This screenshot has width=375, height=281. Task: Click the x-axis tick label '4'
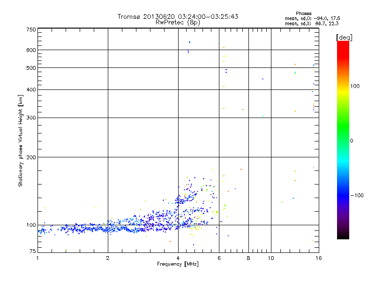pos(178,258)
